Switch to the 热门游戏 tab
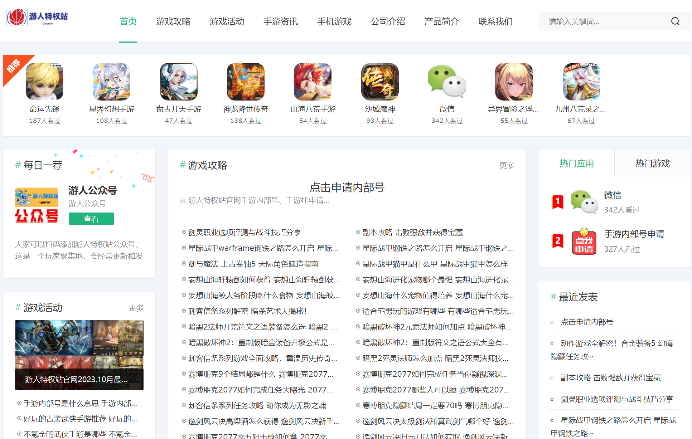The image size is (692, 439). (x=652, y=164)
